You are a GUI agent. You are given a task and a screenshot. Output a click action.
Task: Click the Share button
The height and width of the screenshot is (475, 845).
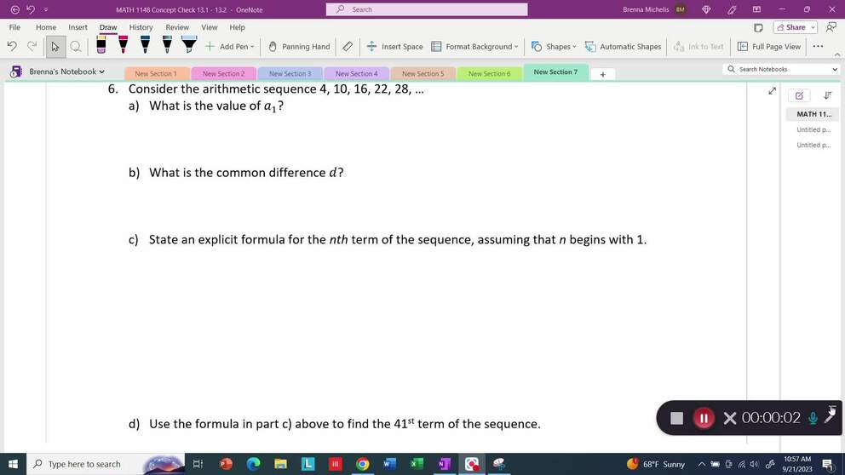tap(796, 27)
